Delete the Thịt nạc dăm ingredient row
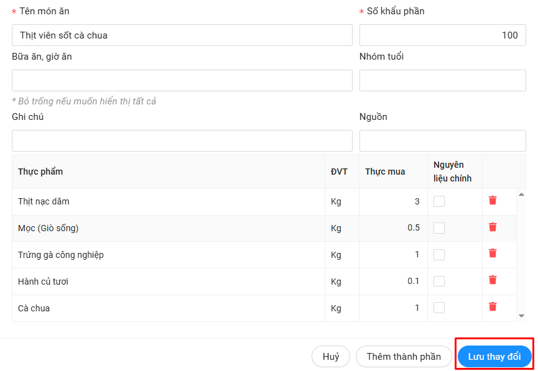 (x=493, y=200)
